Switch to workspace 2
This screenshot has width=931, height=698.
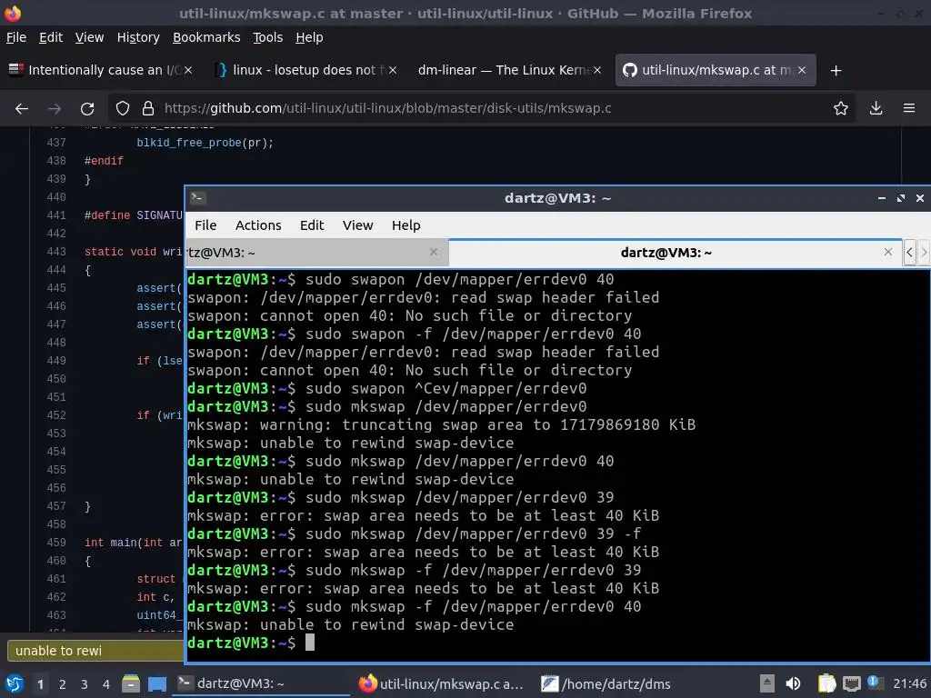tap(63, 684)
